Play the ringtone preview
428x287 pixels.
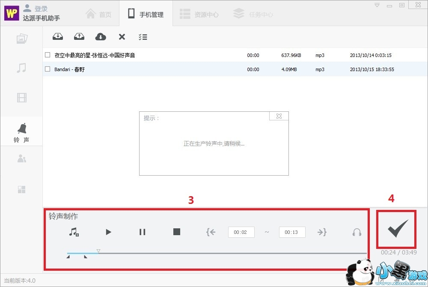[x=108, y=232]
